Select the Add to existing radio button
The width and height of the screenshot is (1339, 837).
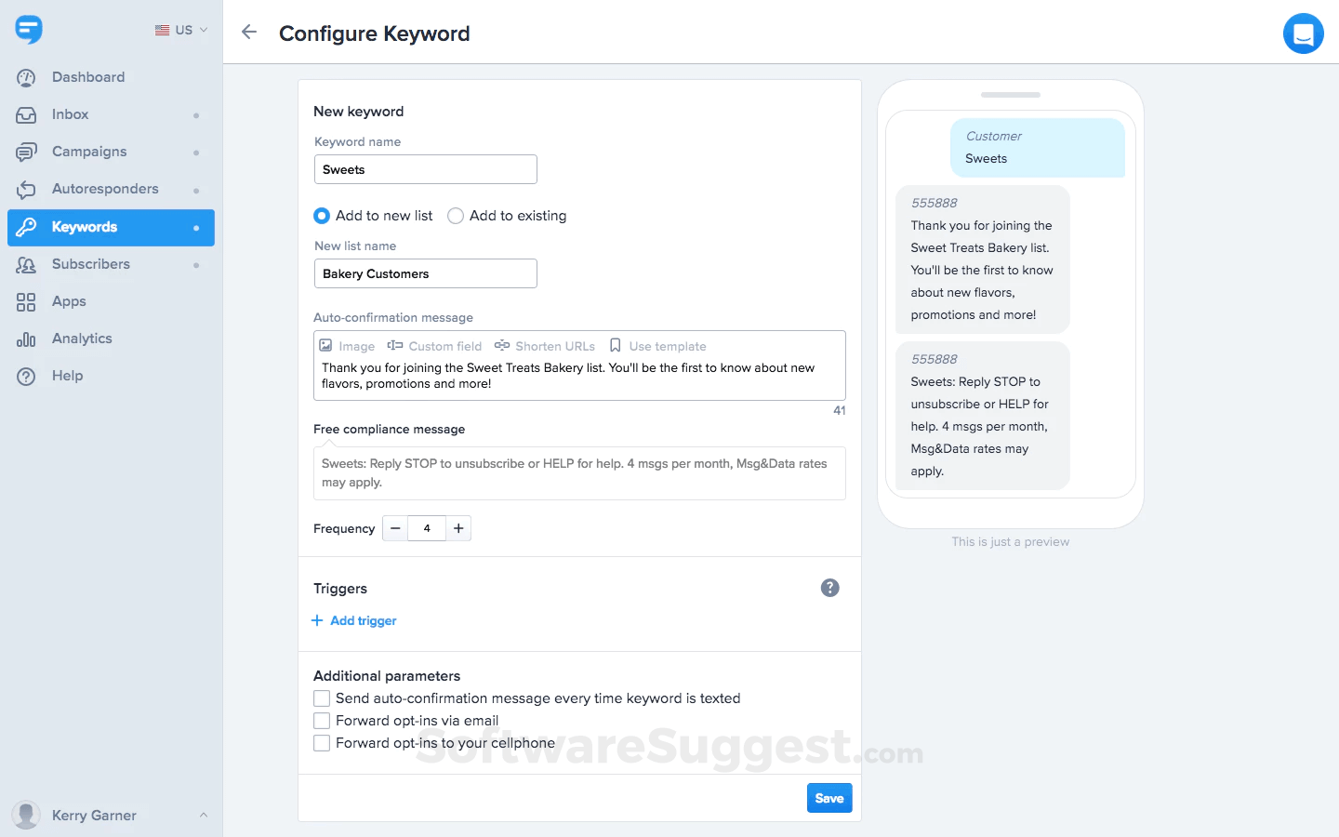456,216
